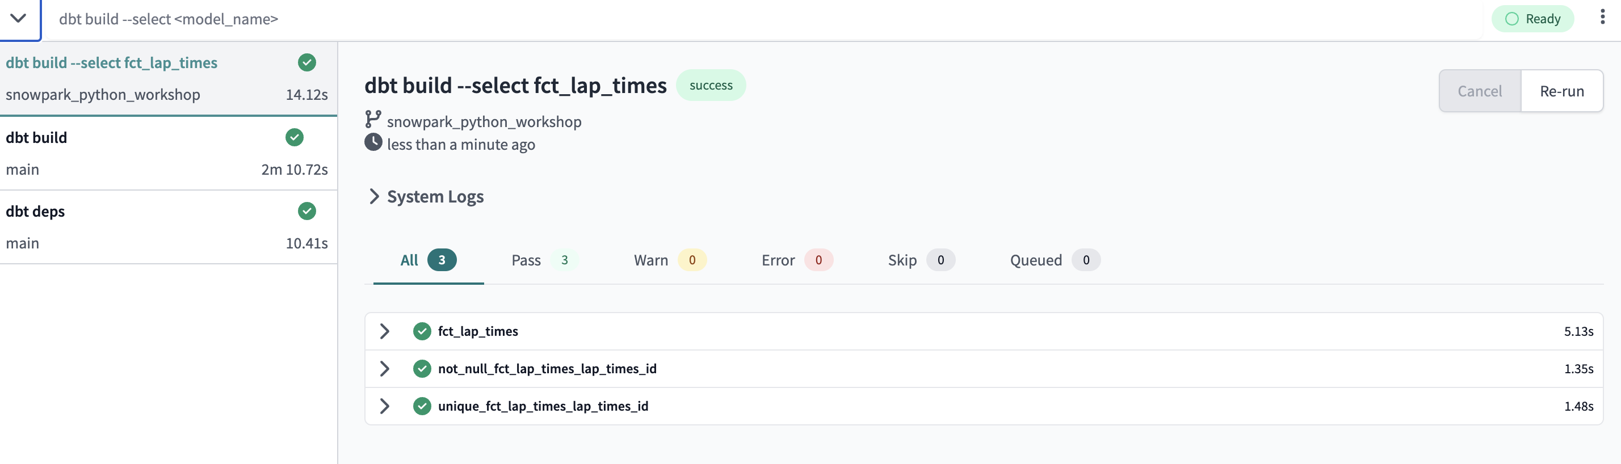This screenshot has width=1621, height=464.
Task: Expand the unique_fct_lap_times_lap_times_id test row
Action: click(x=384, y=406)
